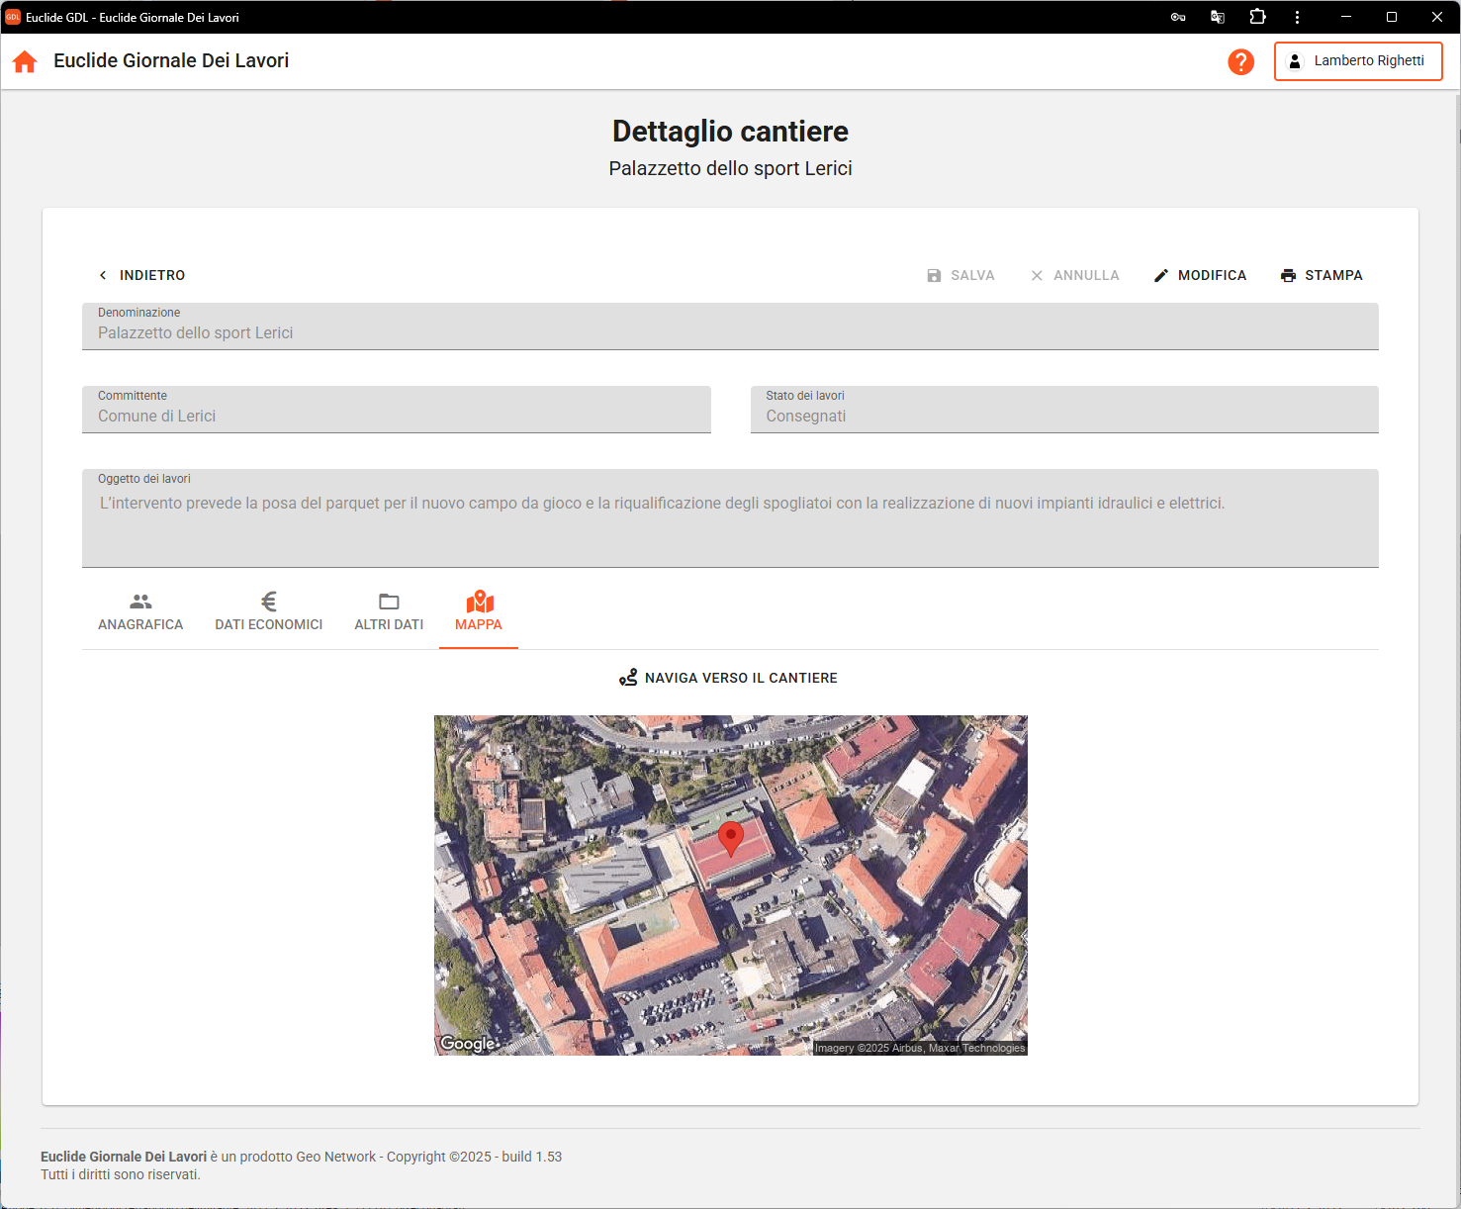Switch to the ANAGRAFICA tab

[140, 612]
